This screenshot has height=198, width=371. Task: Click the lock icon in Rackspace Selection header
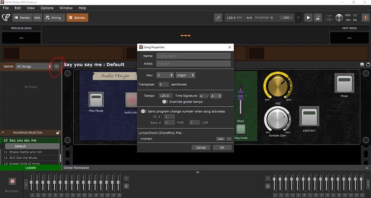coord(58,133)
